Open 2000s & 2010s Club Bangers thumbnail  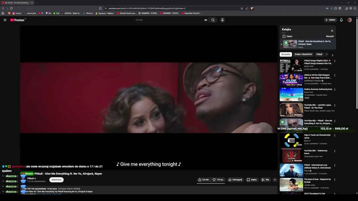tap(291, 80)
